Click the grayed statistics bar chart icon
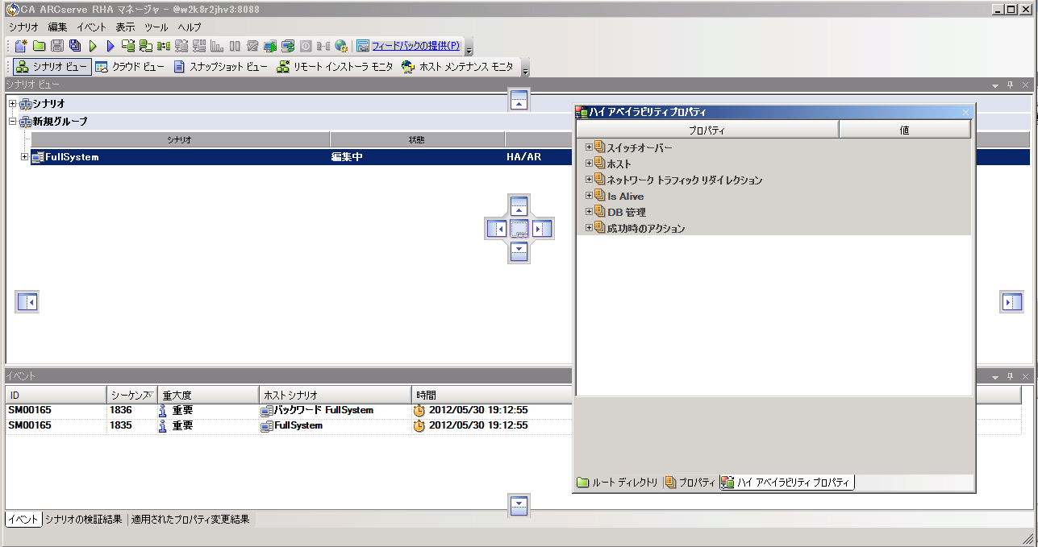Viewport: 1038px width, 547px height. 217,46
